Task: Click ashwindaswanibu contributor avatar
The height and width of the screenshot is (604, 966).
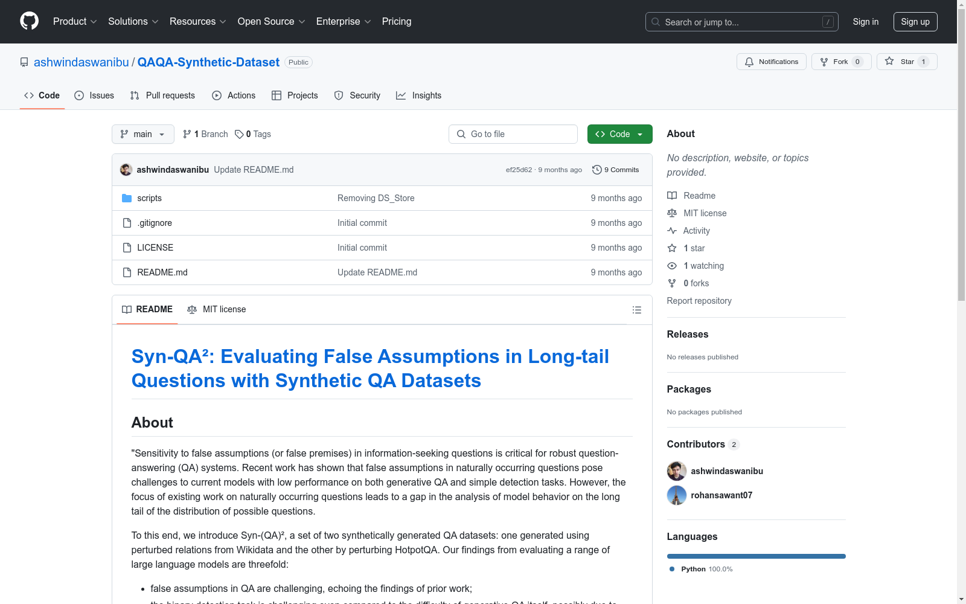Action: click(677, 471)
